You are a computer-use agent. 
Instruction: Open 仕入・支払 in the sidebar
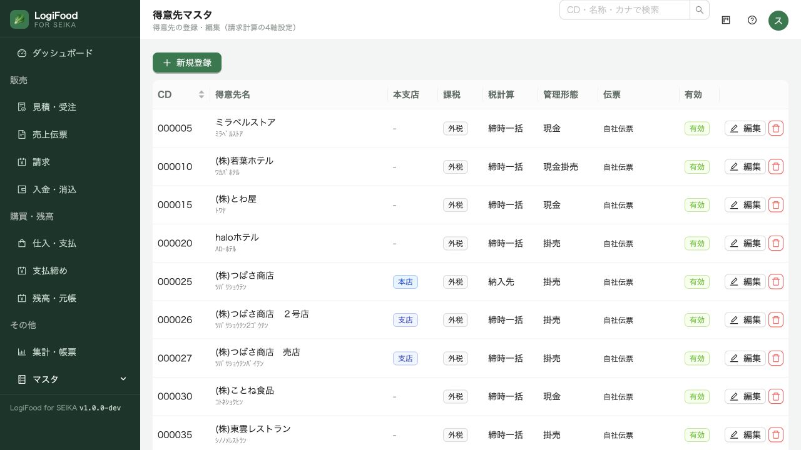pyautogui.click(x=70, y=243)
